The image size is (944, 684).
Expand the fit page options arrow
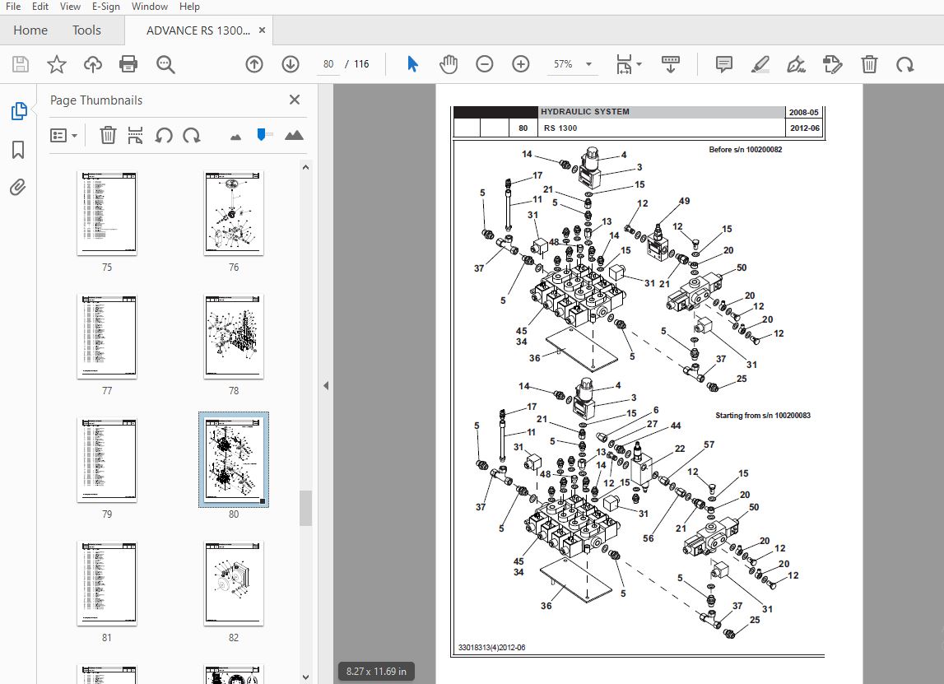pos(639,64)
